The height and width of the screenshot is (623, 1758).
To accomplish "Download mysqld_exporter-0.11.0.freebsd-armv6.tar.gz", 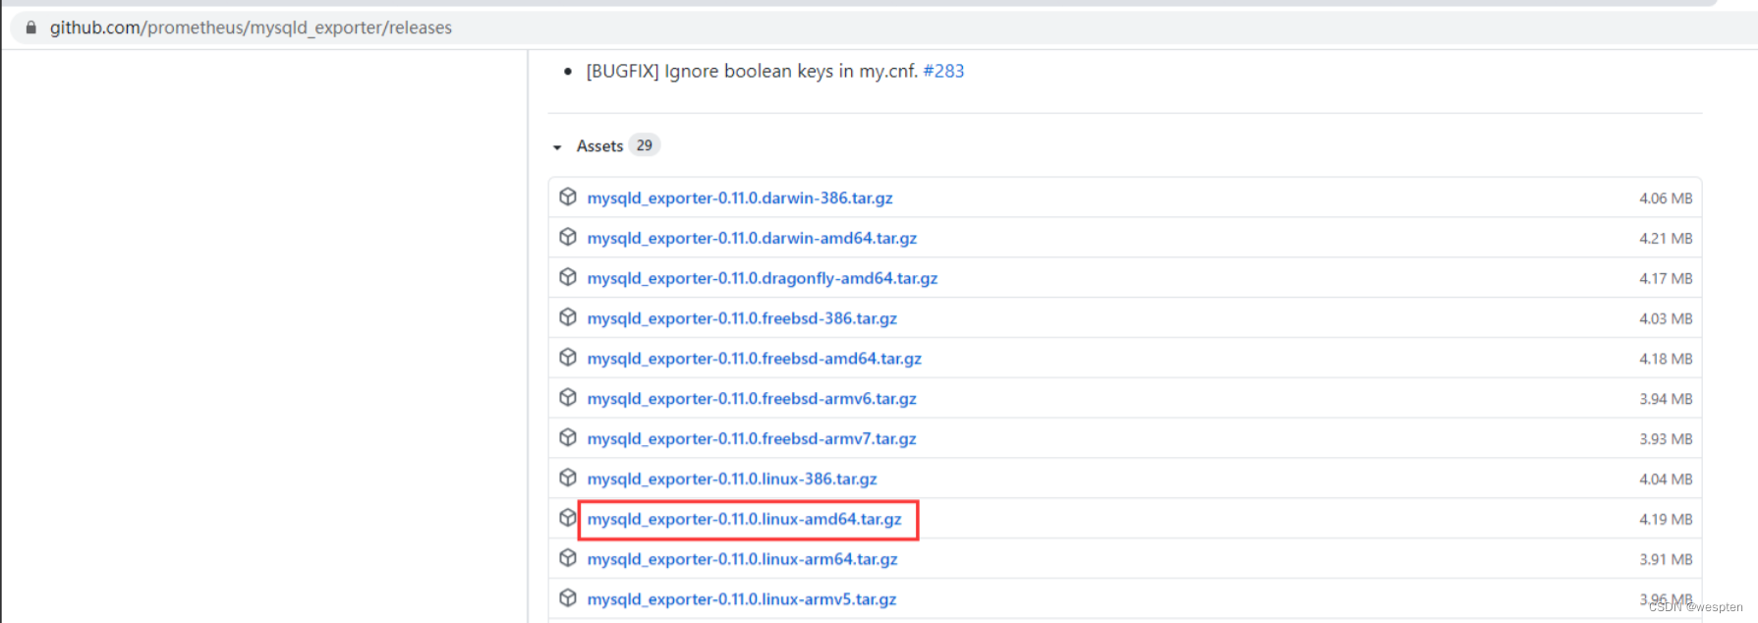I will coord(752,398).
